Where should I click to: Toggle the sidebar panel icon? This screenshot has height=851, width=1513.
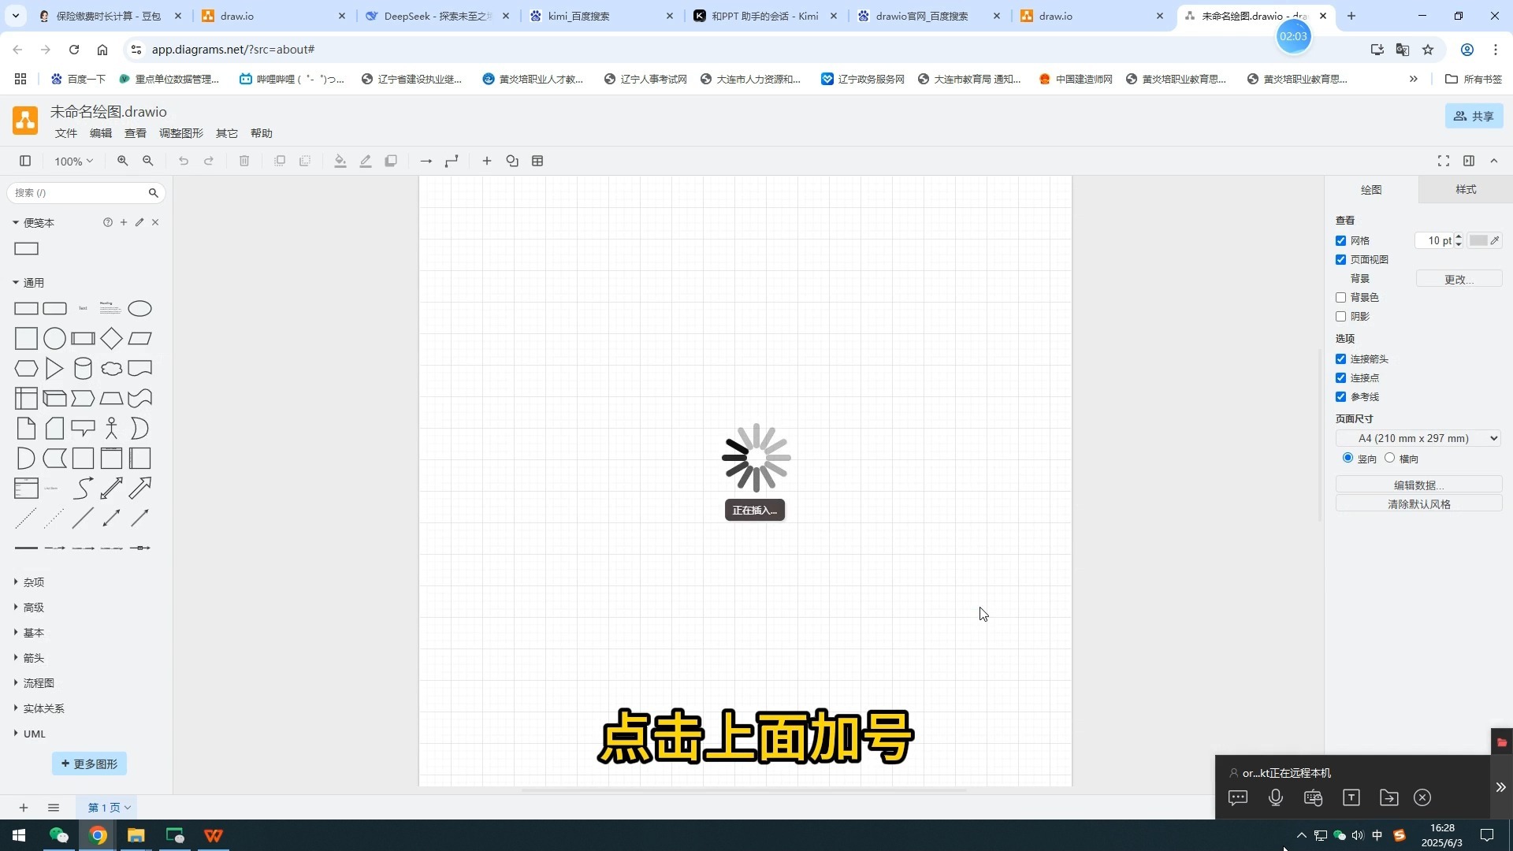tap(25, 161)
